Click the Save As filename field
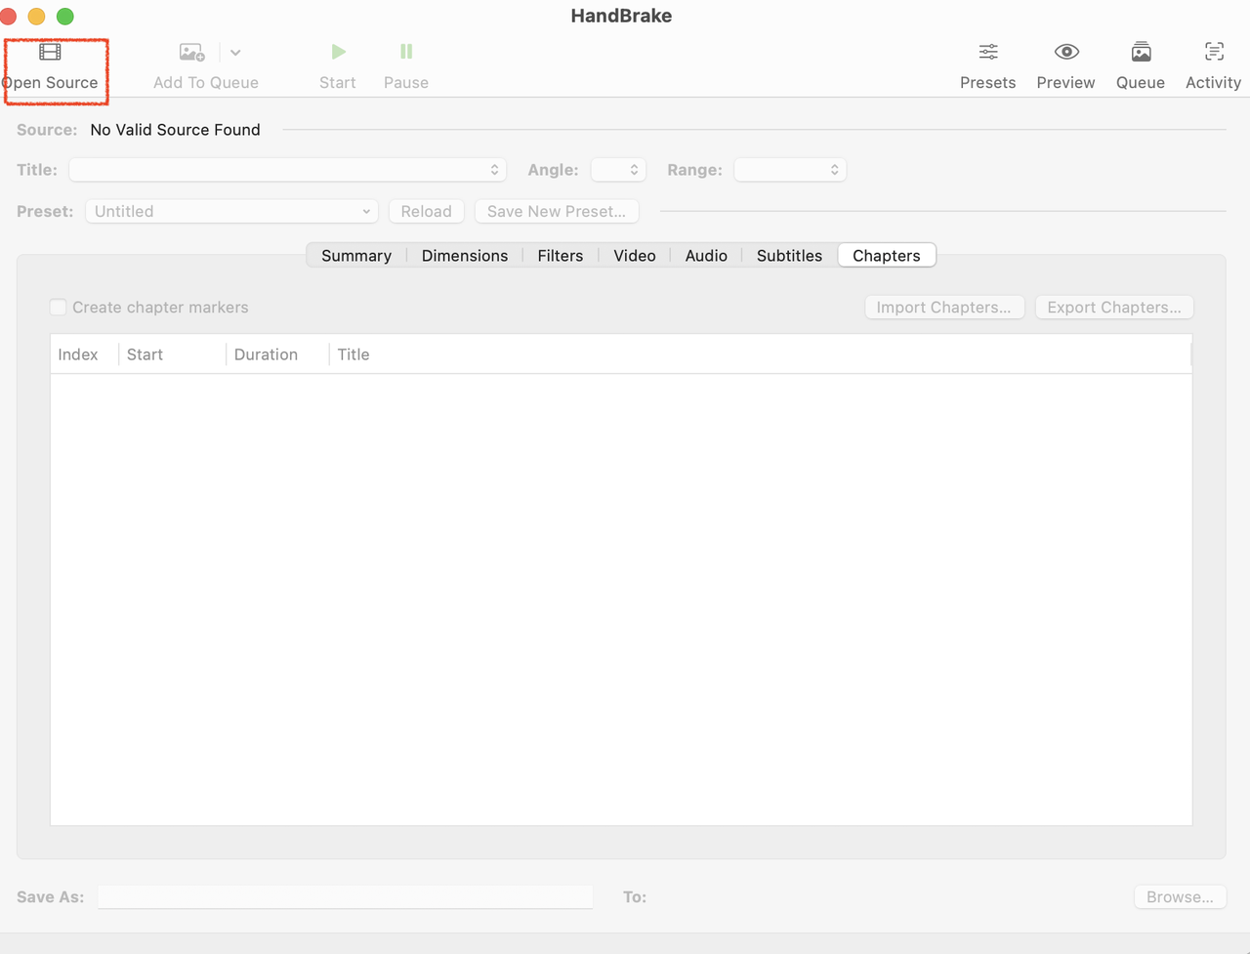 pyautogui.click(x=345, y=896)
